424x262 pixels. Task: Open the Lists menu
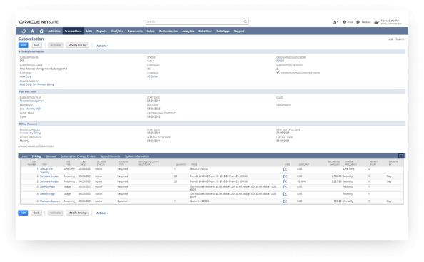[89, 31]
